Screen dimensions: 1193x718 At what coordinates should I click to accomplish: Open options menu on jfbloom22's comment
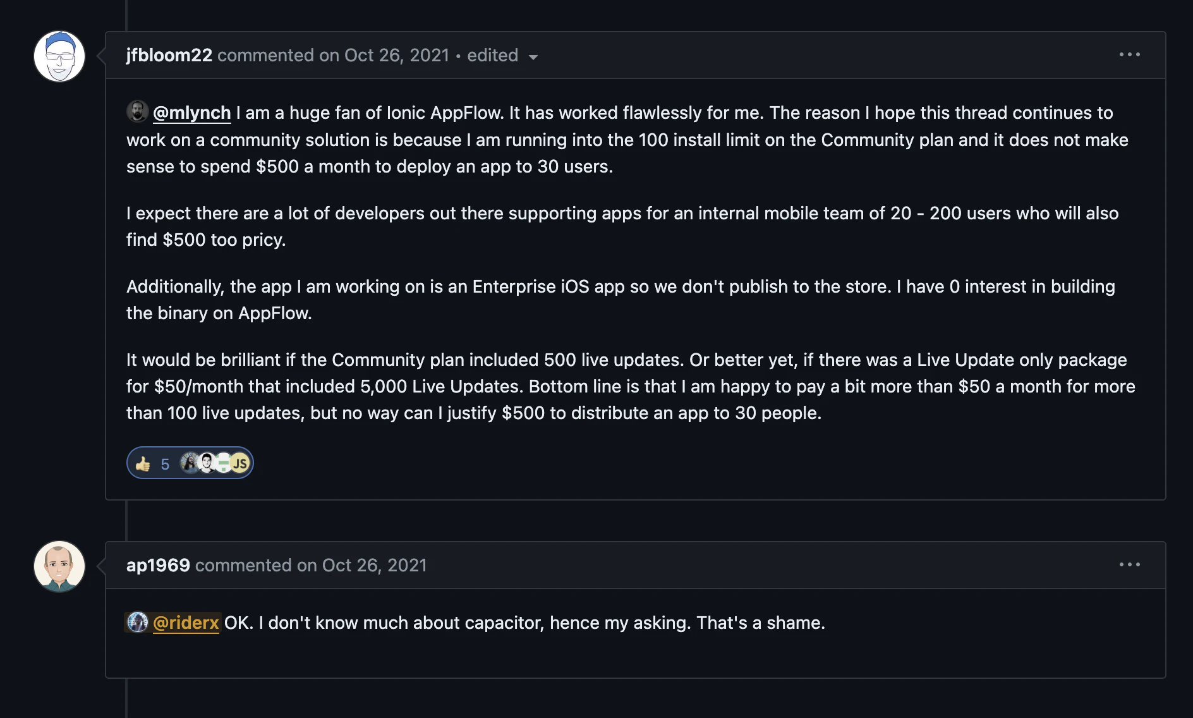coord(1129,55)
